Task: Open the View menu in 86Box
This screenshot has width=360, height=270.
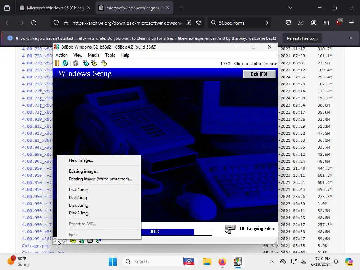Action: point(78,55)
